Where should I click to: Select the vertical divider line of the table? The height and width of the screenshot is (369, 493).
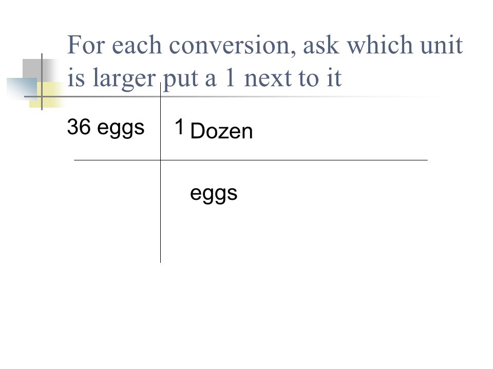[160, 173]
